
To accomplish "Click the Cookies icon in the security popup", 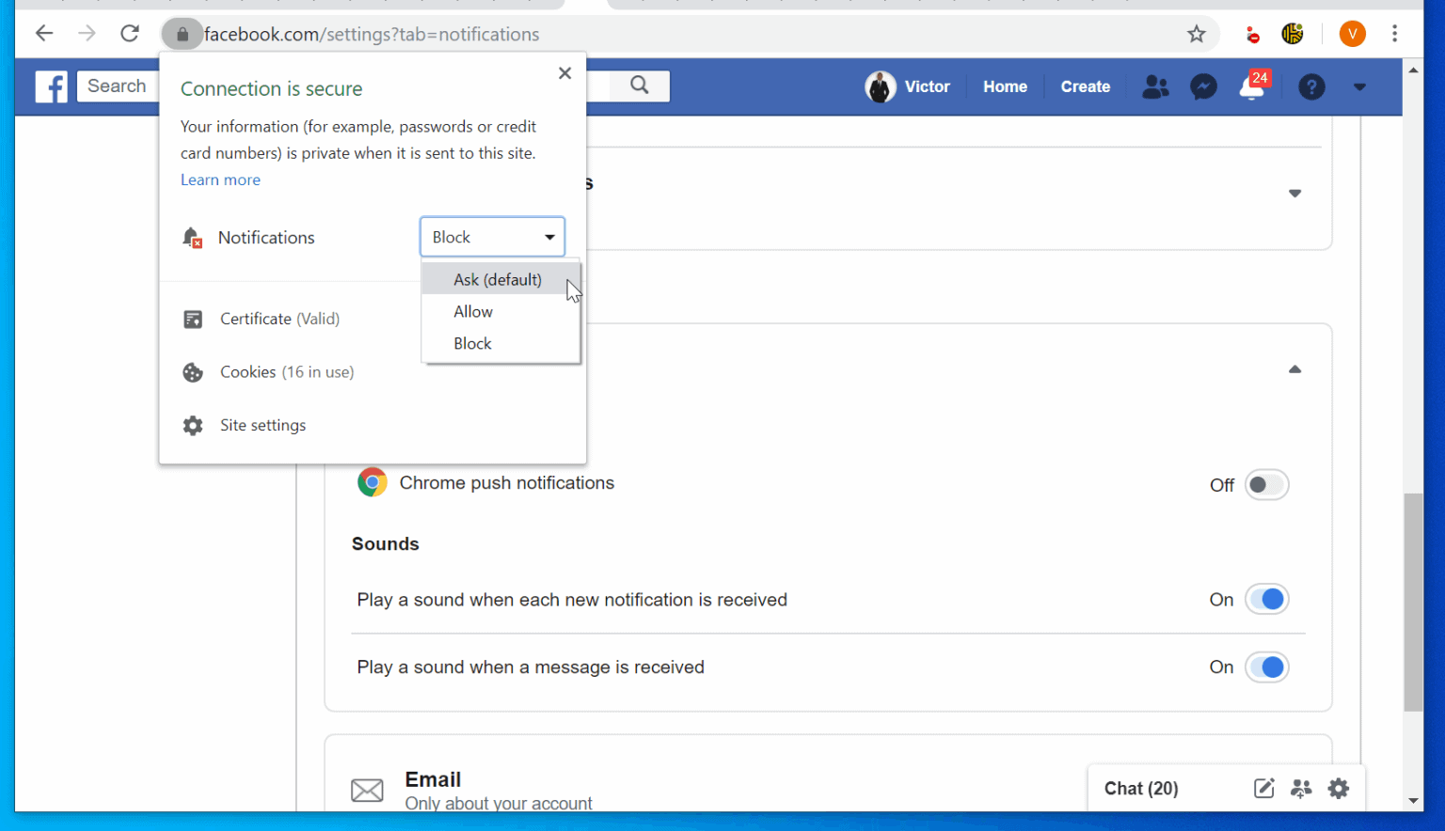I will coord(192,372).
